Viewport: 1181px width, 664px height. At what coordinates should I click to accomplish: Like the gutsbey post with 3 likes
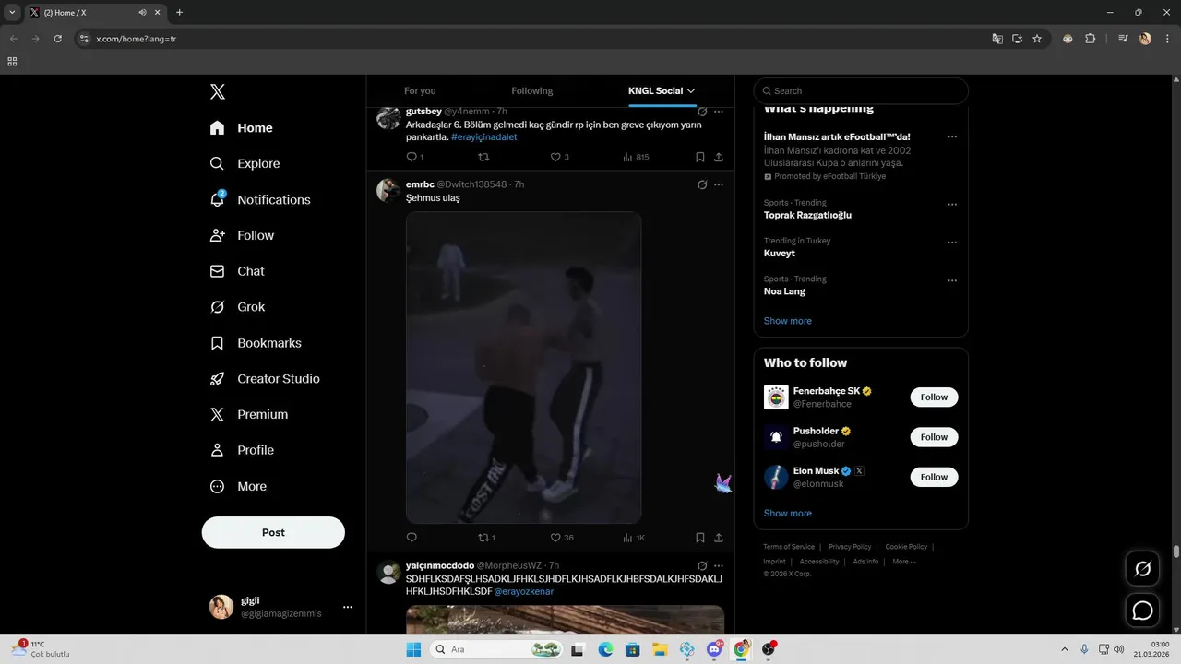(x=559, y=157)
